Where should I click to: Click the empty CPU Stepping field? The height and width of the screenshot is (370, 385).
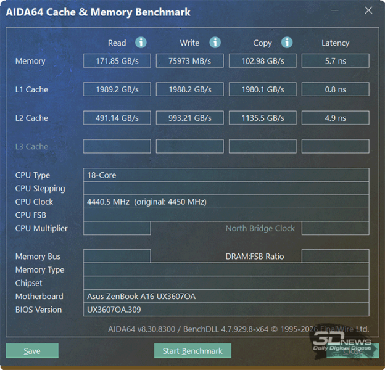[226, 188]
